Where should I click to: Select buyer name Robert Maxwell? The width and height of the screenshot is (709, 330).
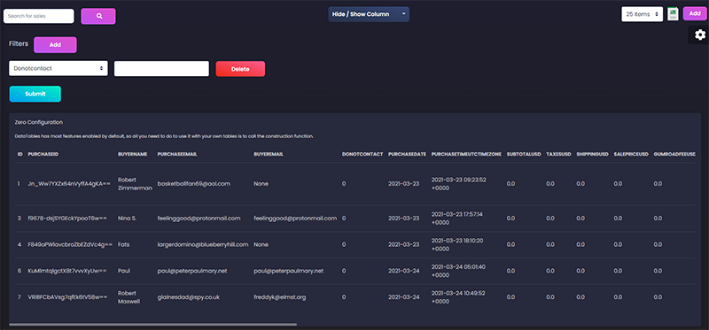click(x=129, y=297)
